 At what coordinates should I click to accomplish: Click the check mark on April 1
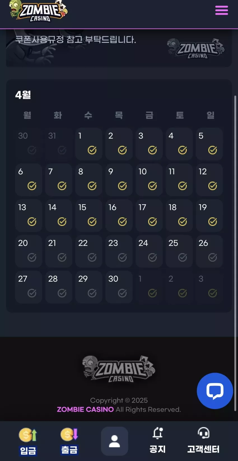coord(92,150)
